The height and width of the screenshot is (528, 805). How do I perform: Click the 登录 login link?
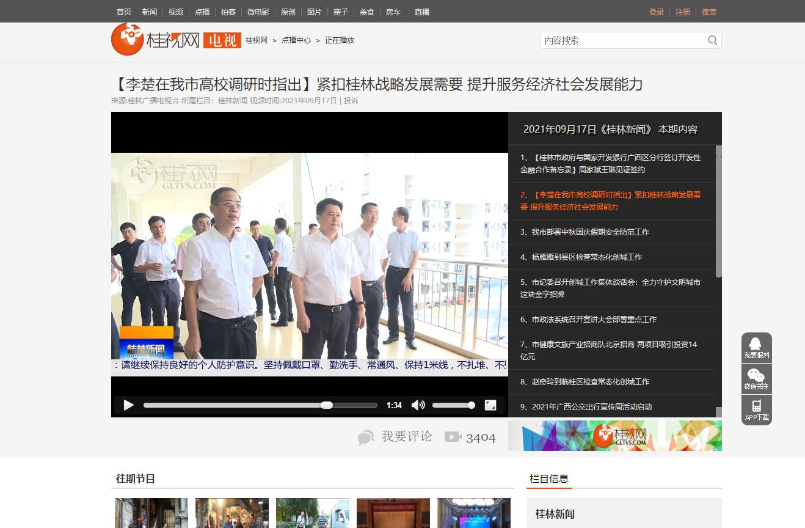click(x=657, y=12)
